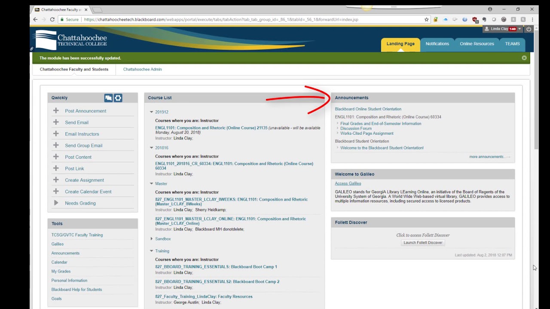Click Welcome to the Blackboard Student Orientation link
Image resolution: width=550 pixels, height=309 pixels.
(x=382, y=148)
